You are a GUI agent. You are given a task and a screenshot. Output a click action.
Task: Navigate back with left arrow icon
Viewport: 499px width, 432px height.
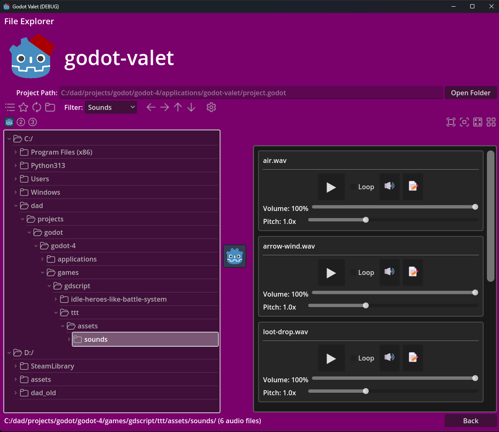tap(151, 107)
